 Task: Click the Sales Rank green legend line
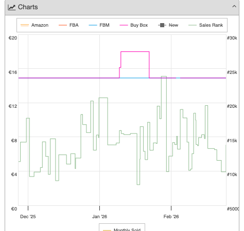tap(193, 25)
